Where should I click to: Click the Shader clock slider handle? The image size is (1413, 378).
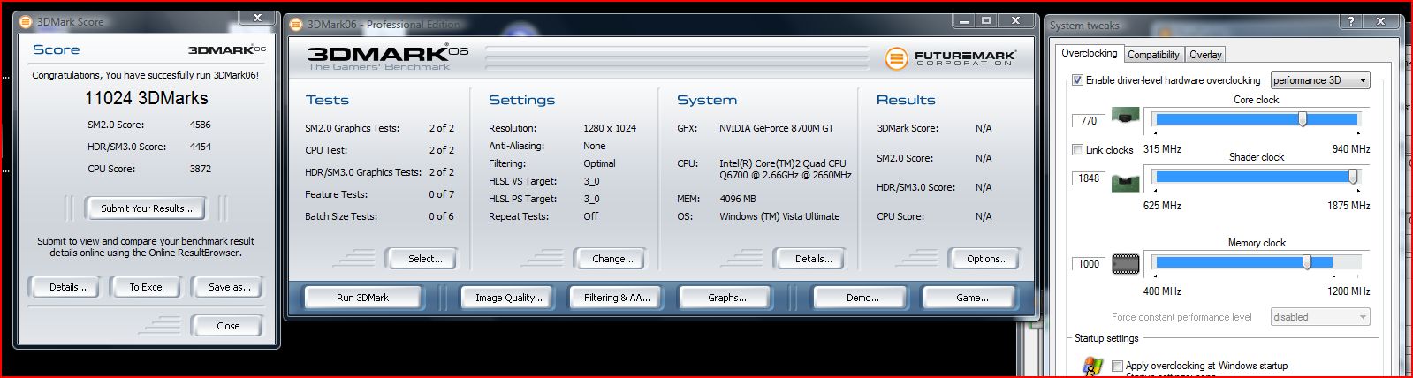(1353, 178)
